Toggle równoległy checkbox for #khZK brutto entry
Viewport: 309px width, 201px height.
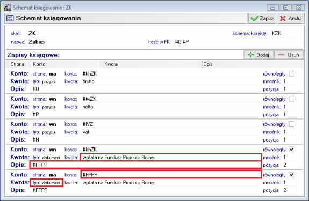291,73
